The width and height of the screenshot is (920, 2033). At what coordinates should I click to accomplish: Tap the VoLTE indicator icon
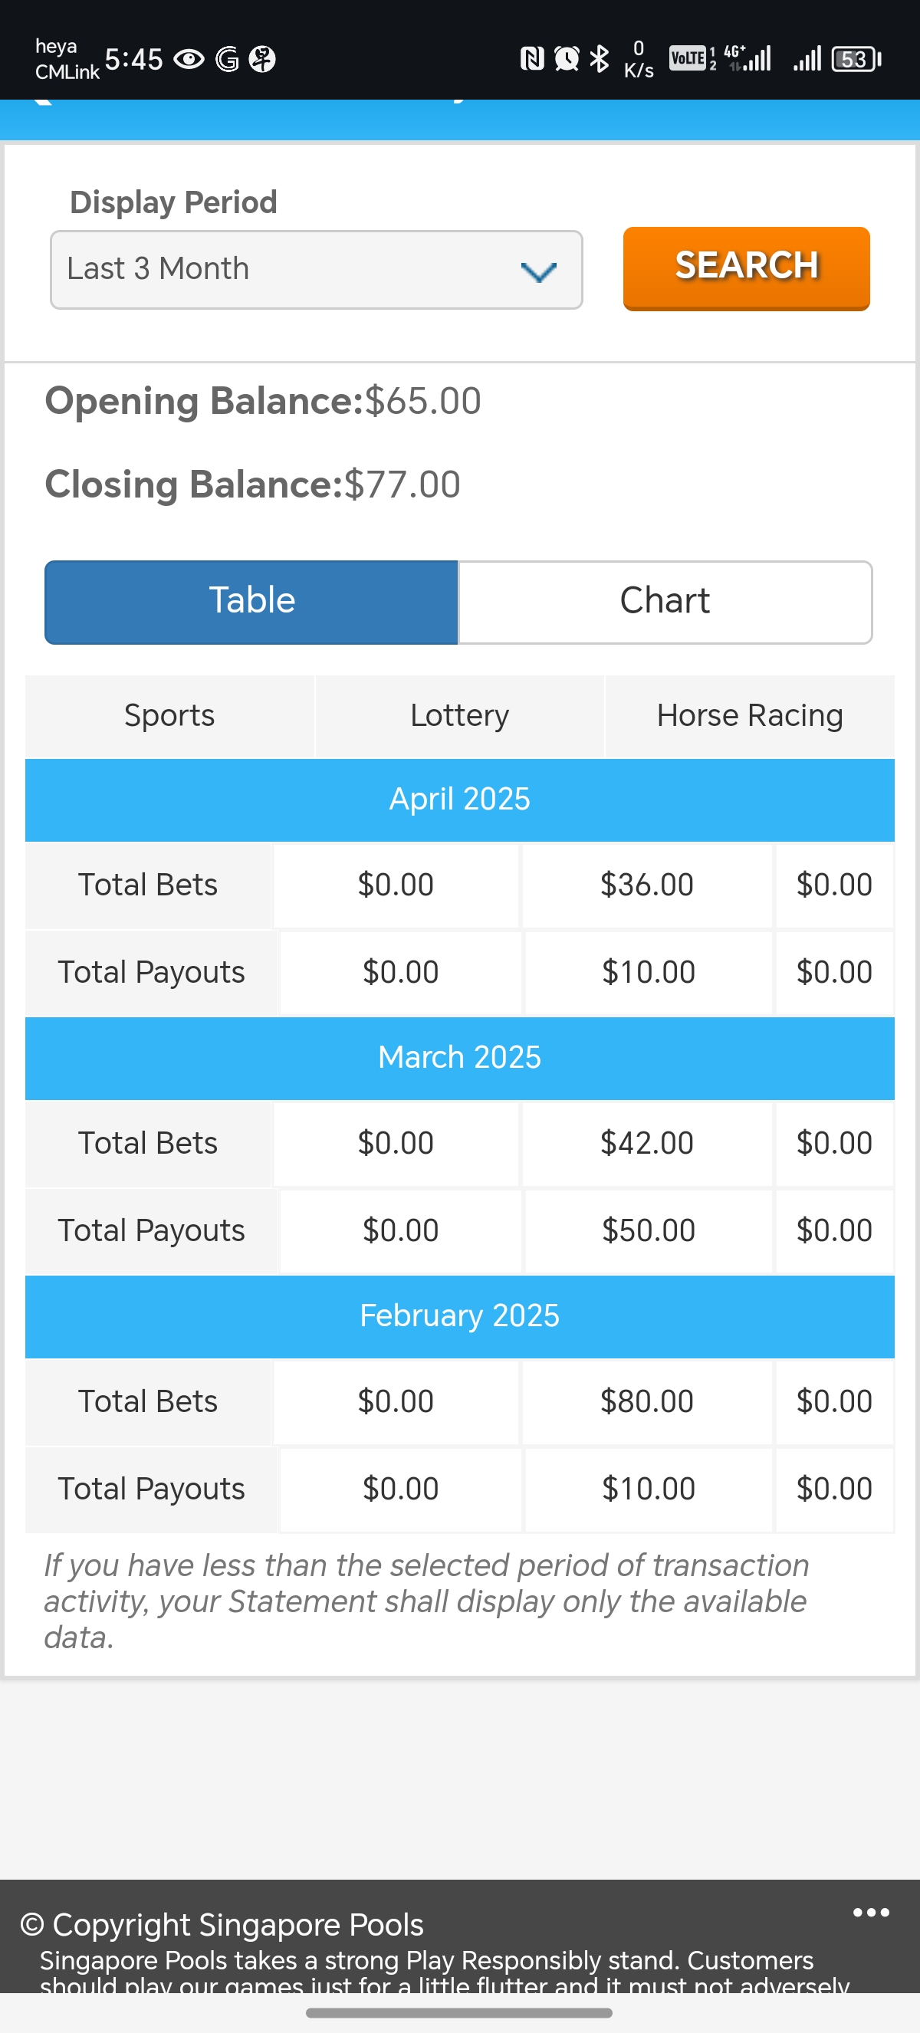click(688, 58)
